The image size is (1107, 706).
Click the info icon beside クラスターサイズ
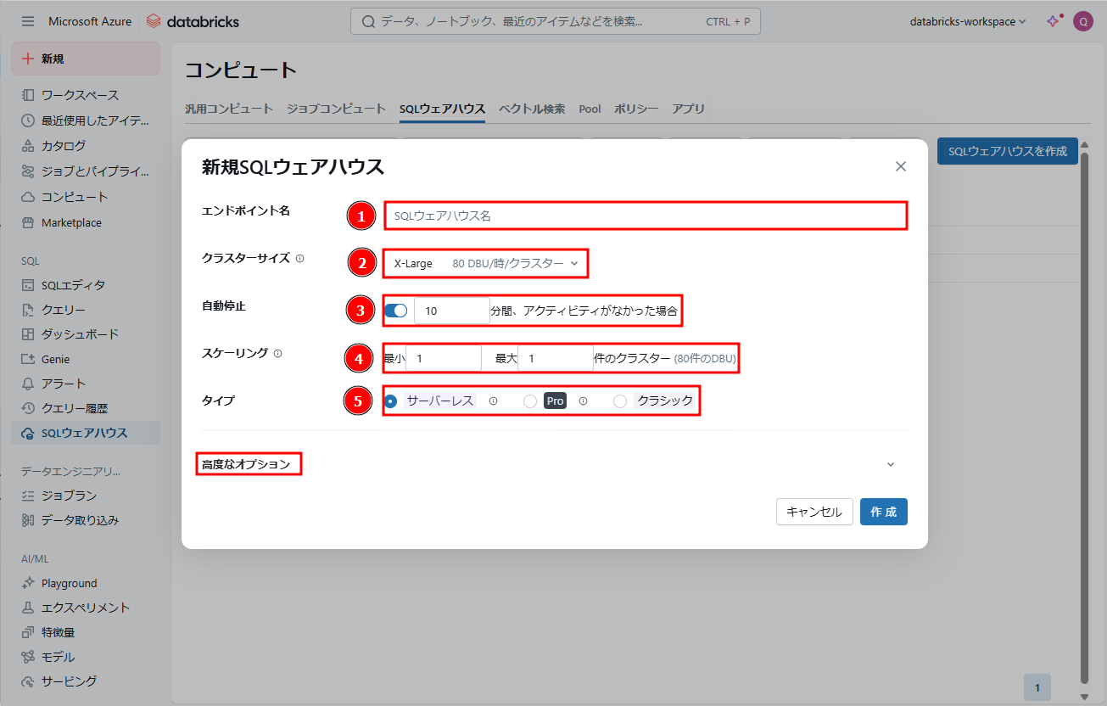(299, 259)
